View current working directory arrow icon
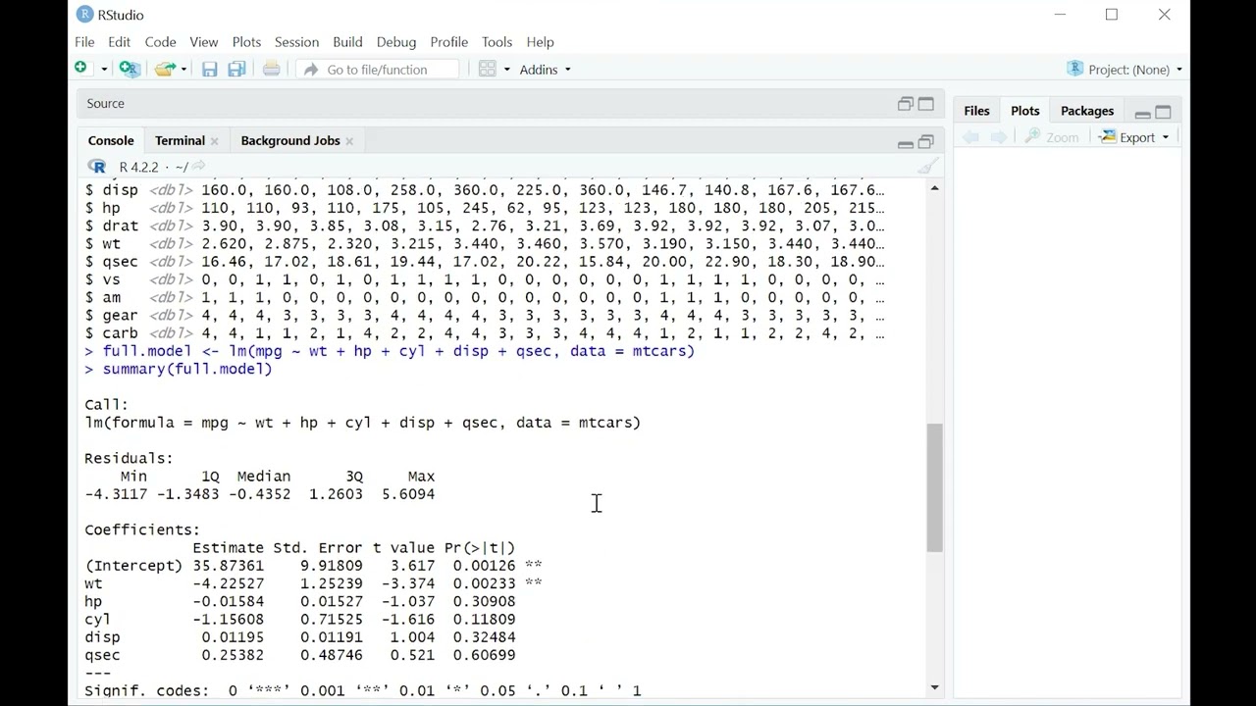 199,167
